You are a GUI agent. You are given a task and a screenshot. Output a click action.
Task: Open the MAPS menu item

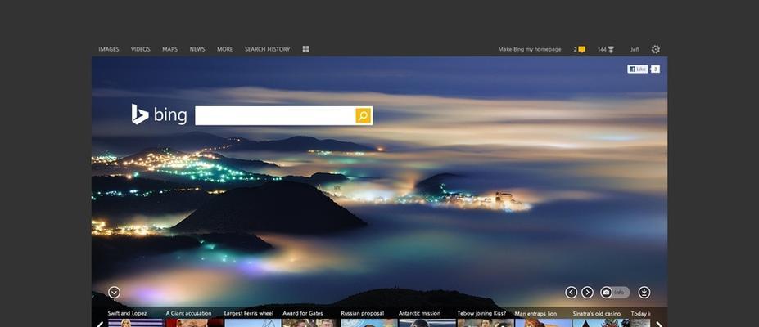pyautogui.click(x=170, y=49)
